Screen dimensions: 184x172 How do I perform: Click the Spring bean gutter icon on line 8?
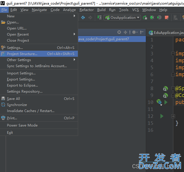pos(165,89)
